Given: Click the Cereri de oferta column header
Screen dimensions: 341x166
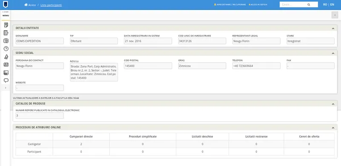Looking at the screenshot, I should point(309,137).
